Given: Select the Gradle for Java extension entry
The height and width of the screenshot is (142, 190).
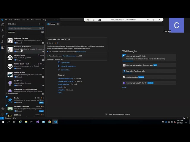Looking at the screenshot, I should click(25, 75).
